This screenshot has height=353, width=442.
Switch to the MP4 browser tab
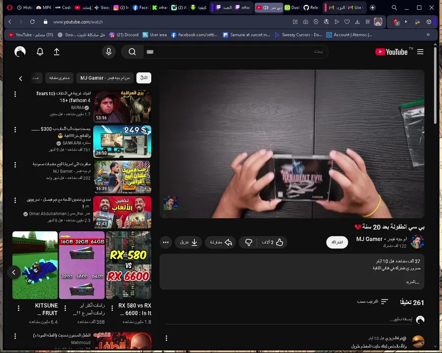click(44, 8)
